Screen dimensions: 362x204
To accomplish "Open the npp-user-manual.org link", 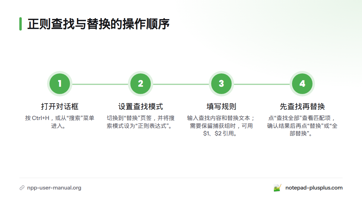I will (54, 188).
